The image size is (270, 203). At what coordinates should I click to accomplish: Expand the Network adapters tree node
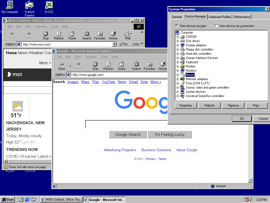point(177,79)
